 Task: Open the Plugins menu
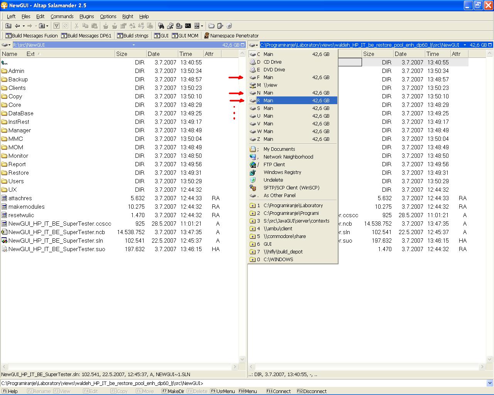(x=86, y=16)
